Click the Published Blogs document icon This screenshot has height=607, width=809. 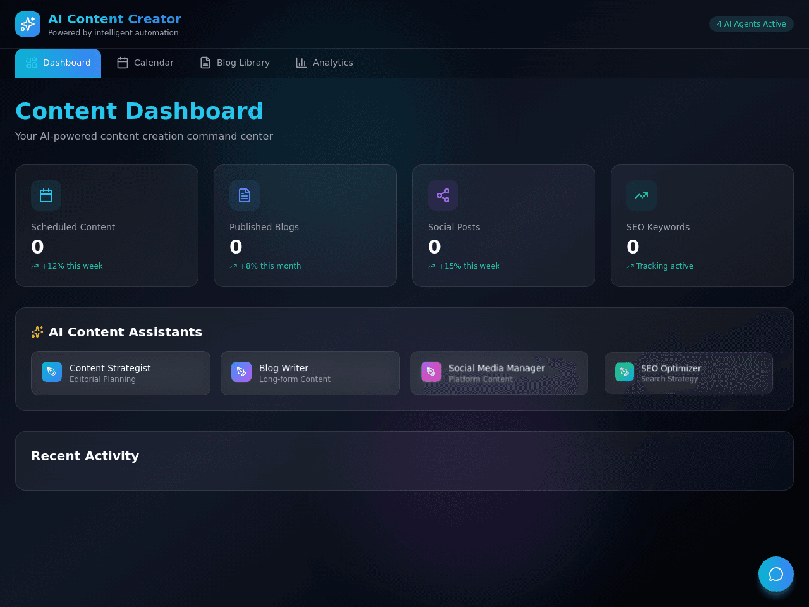pos(245,195)
